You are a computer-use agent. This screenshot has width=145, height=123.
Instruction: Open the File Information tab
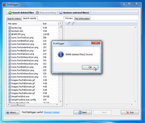click(82, 19)
